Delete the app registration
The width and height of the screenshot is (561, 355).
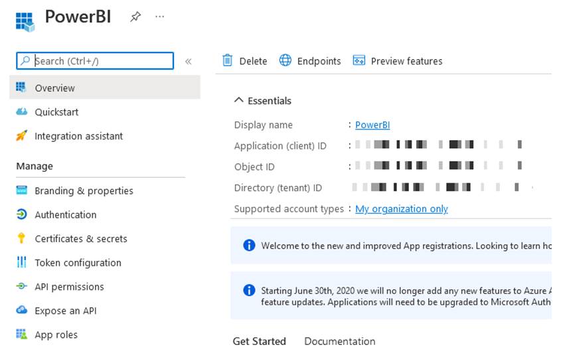tap(245, 61)
